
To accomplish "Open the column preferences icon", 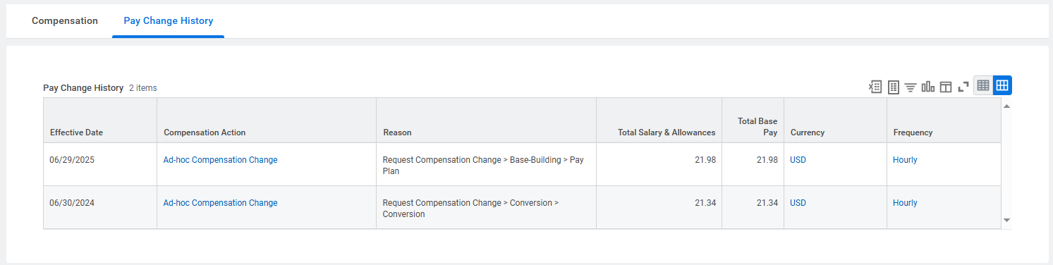I will tap(946, 87).
